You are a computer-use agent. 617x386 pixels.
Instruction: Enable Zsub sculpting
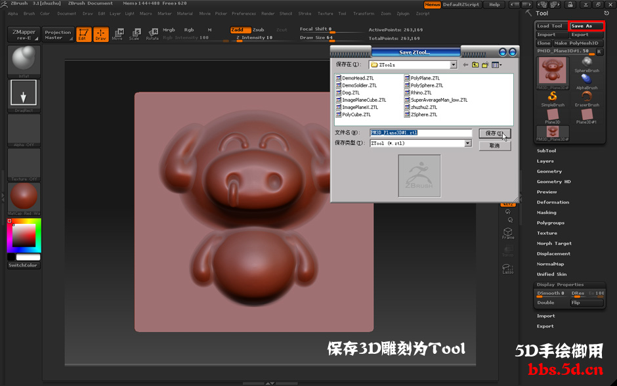coord(259,30)
